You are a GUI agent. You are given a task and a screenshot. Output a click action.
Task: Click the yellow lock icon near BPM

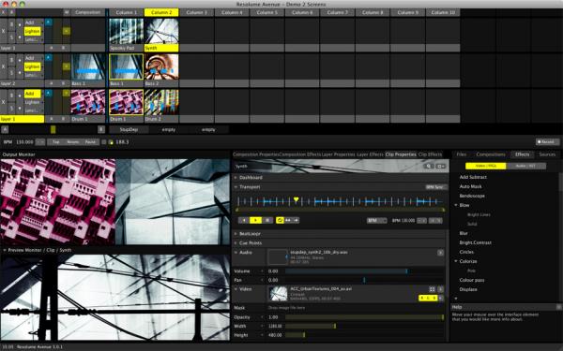[111, 142]
